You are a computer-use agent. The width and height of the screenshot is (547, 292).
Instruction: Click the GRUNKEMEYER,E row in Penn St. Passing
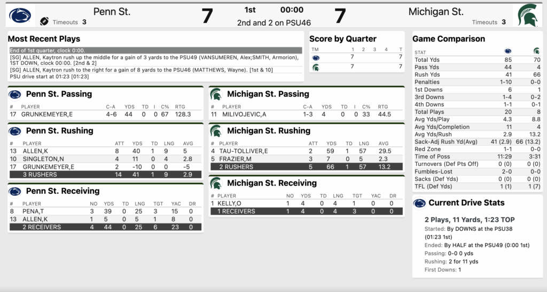pyautogui.click(x=105, y=114)
